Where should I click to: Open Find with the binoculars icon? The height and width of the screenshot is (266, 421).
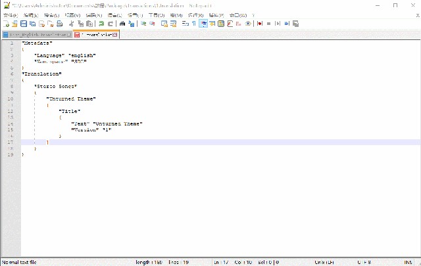[123, 24]
